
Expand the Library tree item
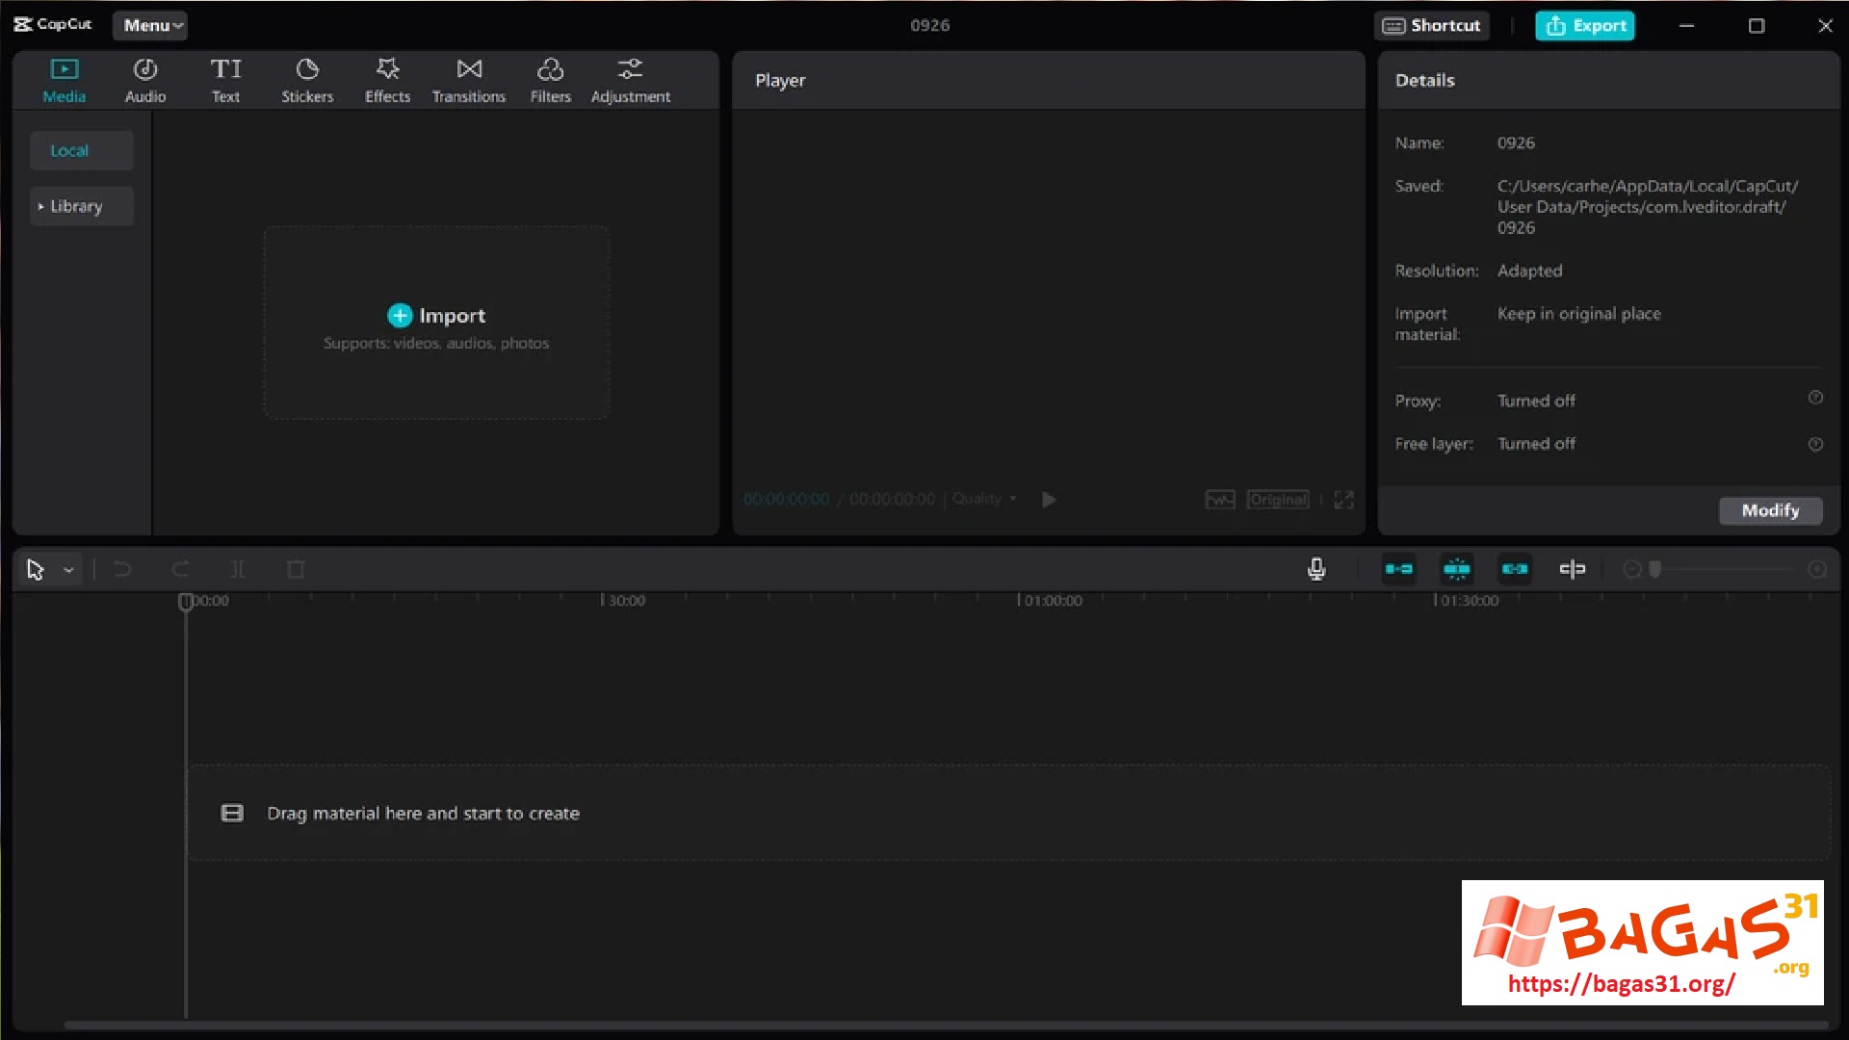click(x=40, y=206)
